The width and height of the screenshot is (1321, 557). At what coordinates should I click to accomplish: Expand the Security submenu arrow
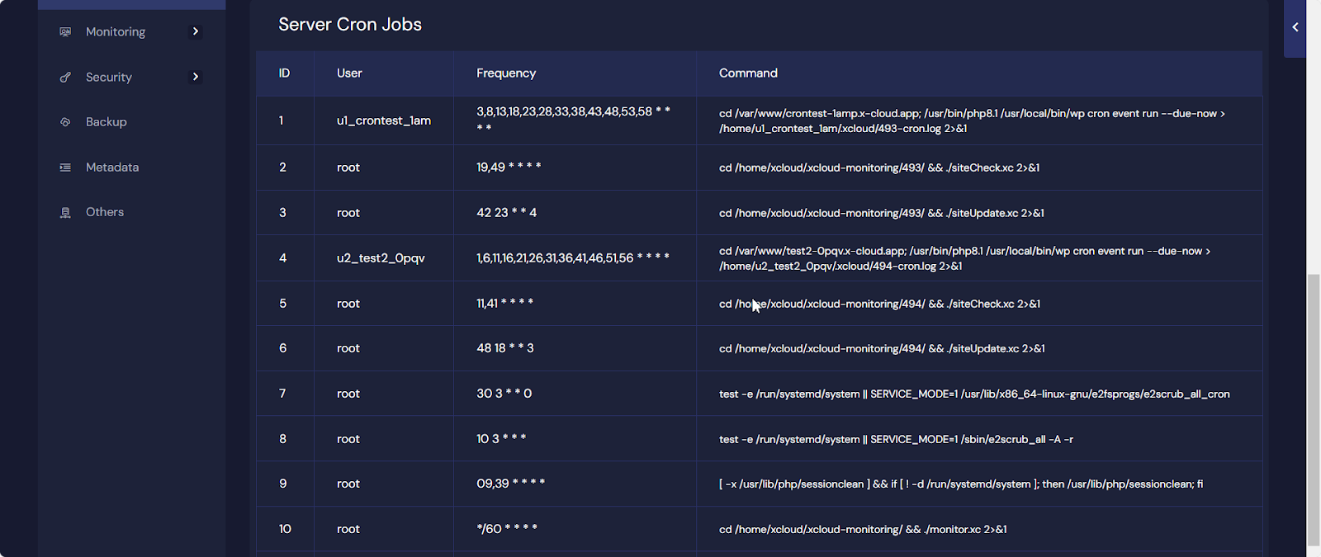click(x=196, y=77)
